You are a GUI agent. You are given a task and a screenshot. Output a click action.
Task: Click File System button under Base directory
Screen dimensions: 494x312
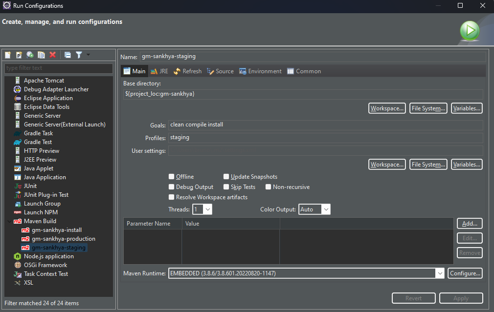point(428,108)
